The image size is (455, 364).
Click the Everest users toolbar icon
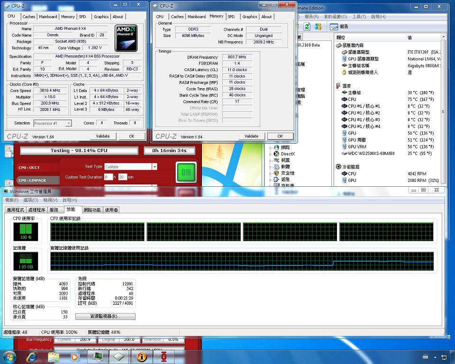318,27
